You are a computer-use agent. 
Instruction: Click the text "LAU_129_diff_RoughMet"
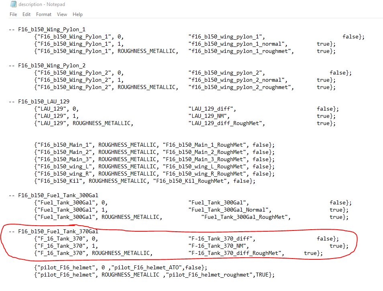click(x=225, y=123)
